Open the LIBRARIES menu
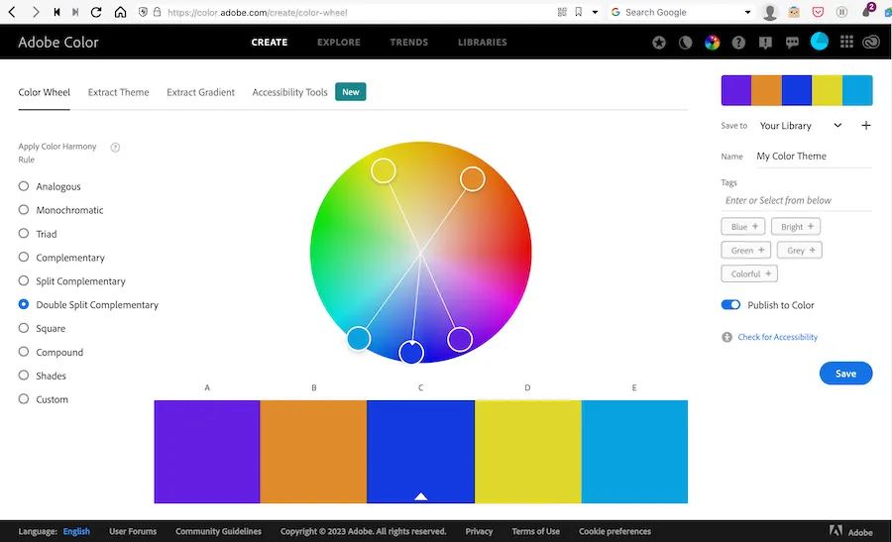 (x=483, y=42)
